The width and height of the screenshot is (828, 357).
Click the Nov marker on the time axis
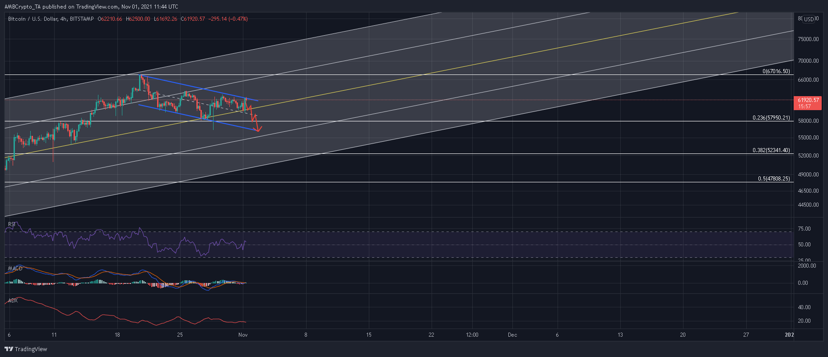tap(243, 335)
